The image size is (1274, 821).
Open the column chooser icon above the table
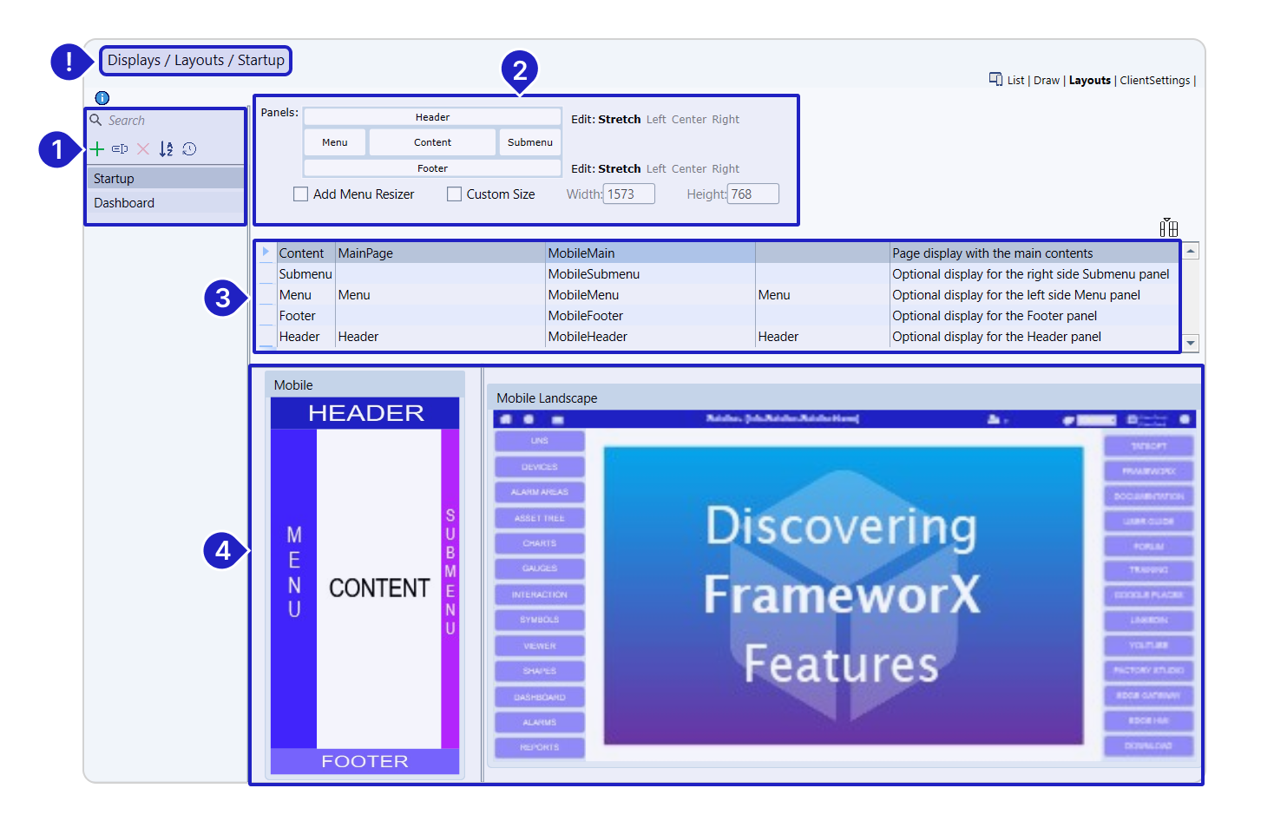point(1168,227)
